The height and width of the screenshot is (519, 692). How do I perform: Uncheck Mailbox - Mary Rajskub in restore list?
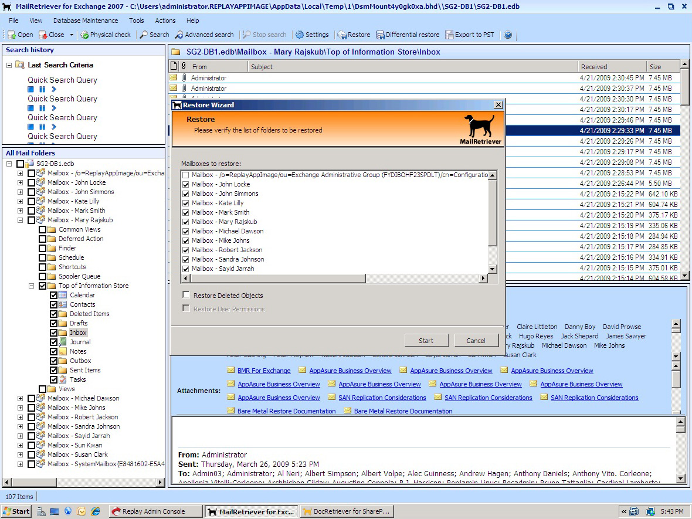pyautogui.click(x=186, y=222)
